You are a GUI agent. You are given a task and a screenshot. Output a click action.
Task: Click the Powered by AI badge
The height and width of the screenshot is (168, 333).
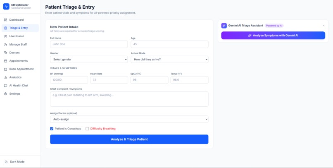[274, 26]
